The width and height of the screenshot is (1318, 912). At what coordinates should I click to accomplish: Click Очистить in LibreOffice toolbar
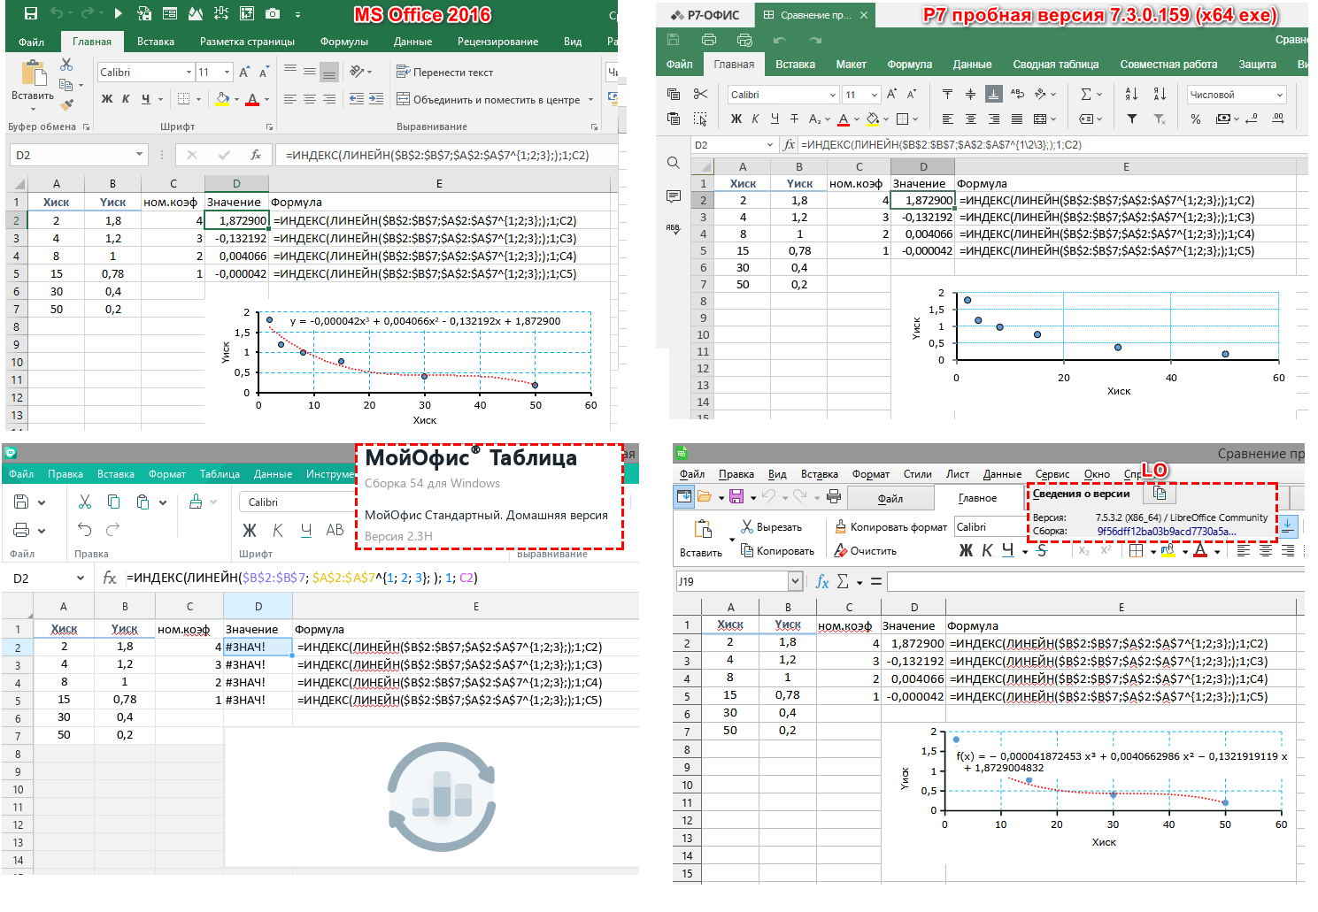866,550
